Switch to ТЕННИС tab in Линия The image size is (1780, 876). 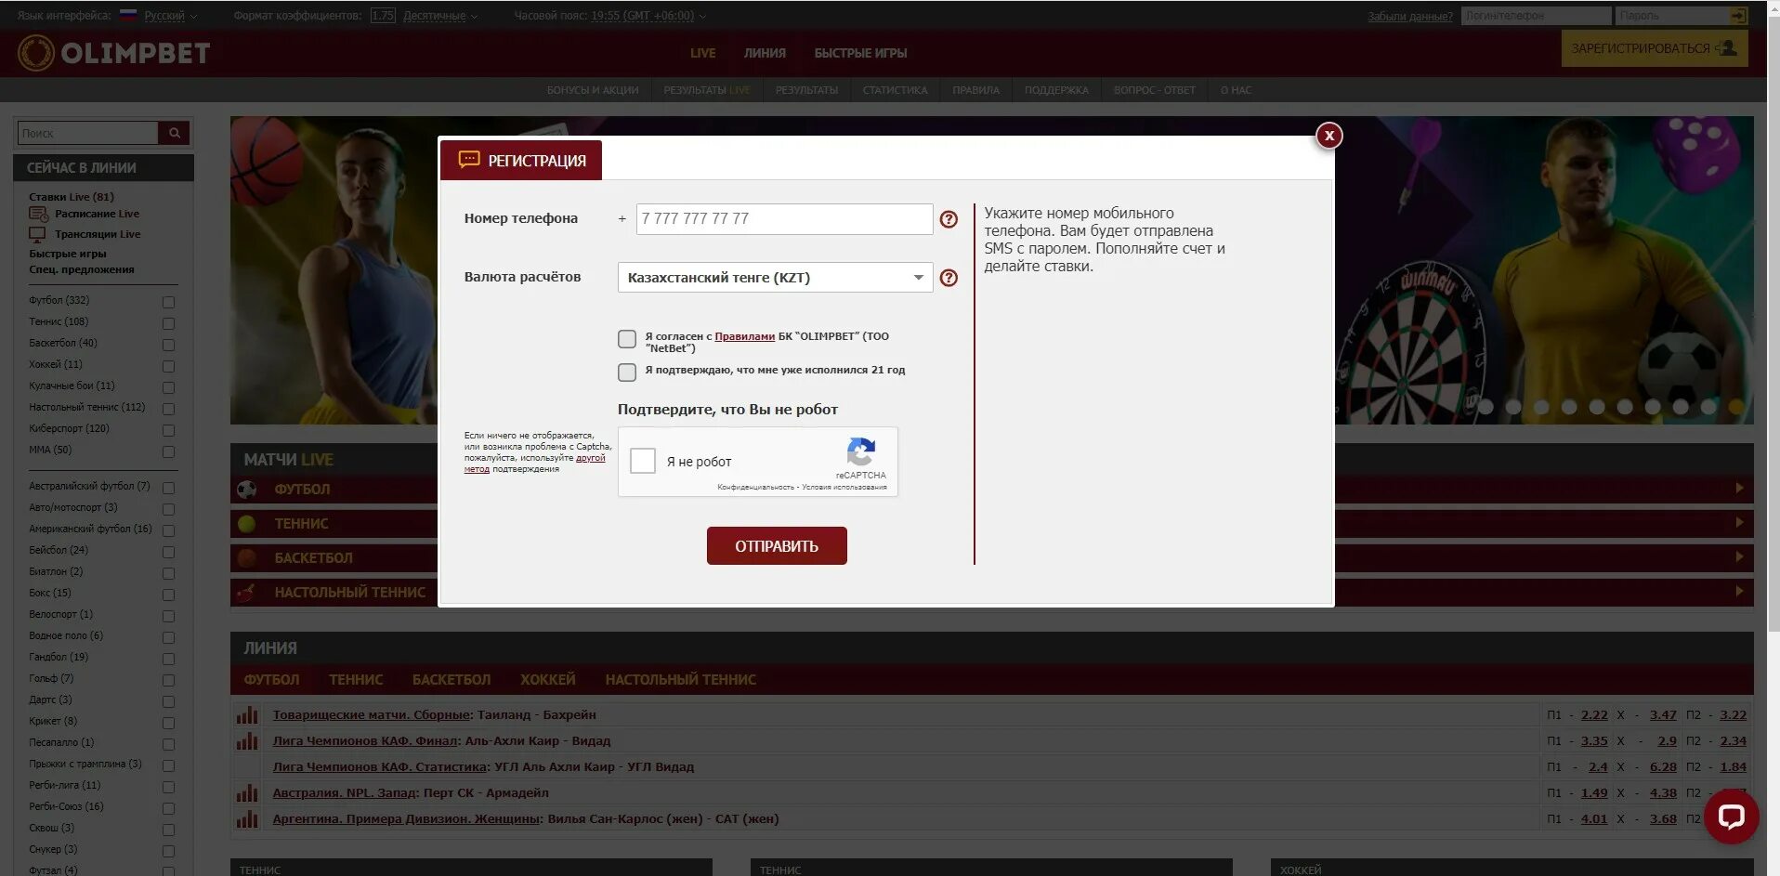click(356, 680)
